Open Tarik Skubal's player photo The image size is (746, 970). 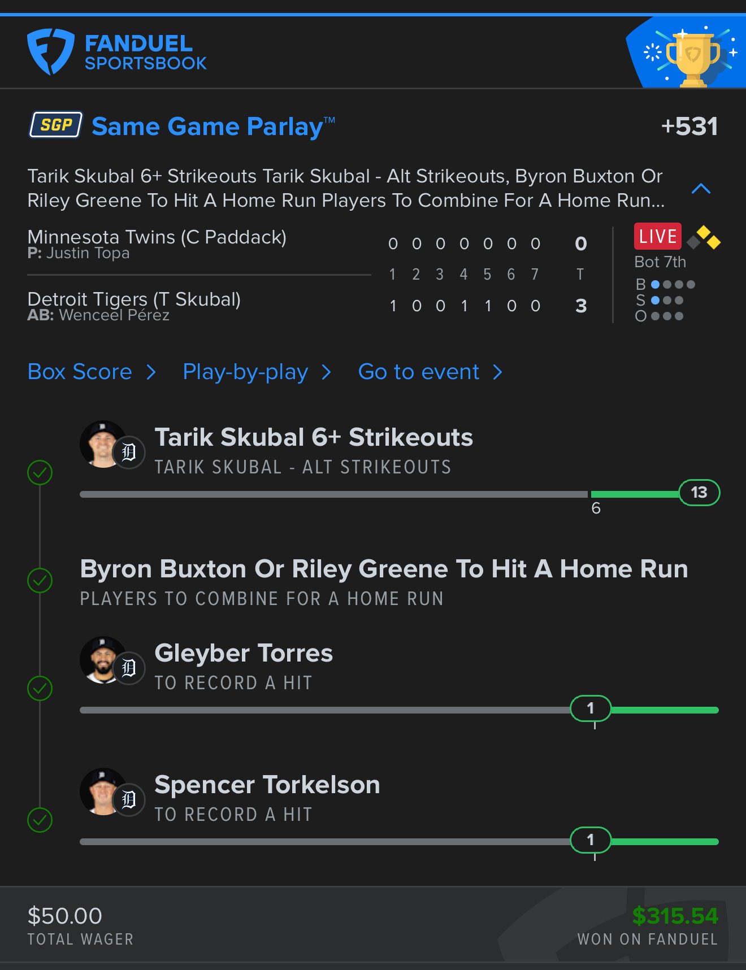103,444
